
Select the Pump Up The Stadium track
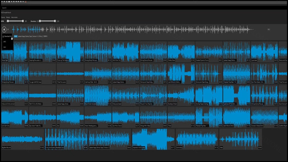coord(70,51)
